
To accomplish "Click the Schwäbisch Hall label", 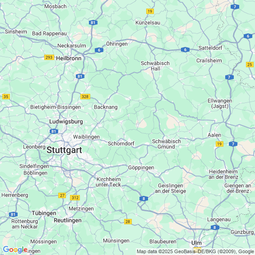I will pyautogui.click(x=155, y=66).
